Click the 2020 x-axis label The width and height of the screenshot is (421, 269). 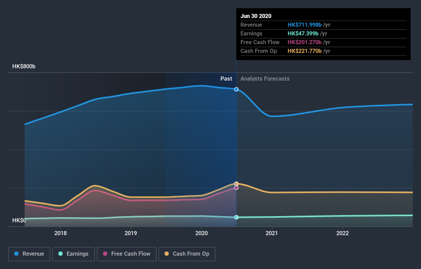pos(202,233)
